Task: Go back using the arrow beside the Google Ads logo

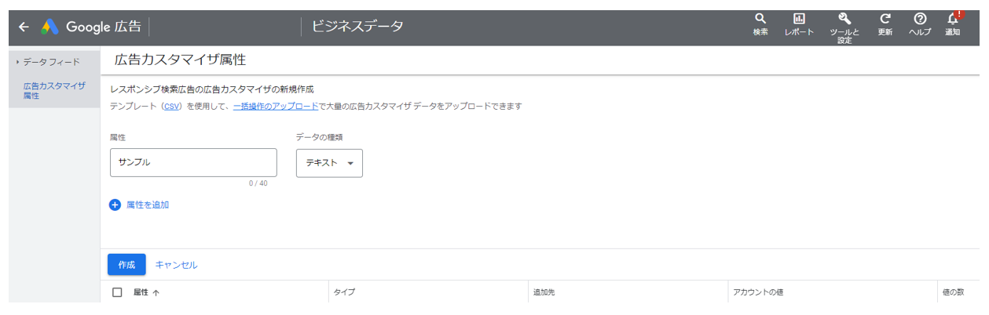Action: [24, 27]
